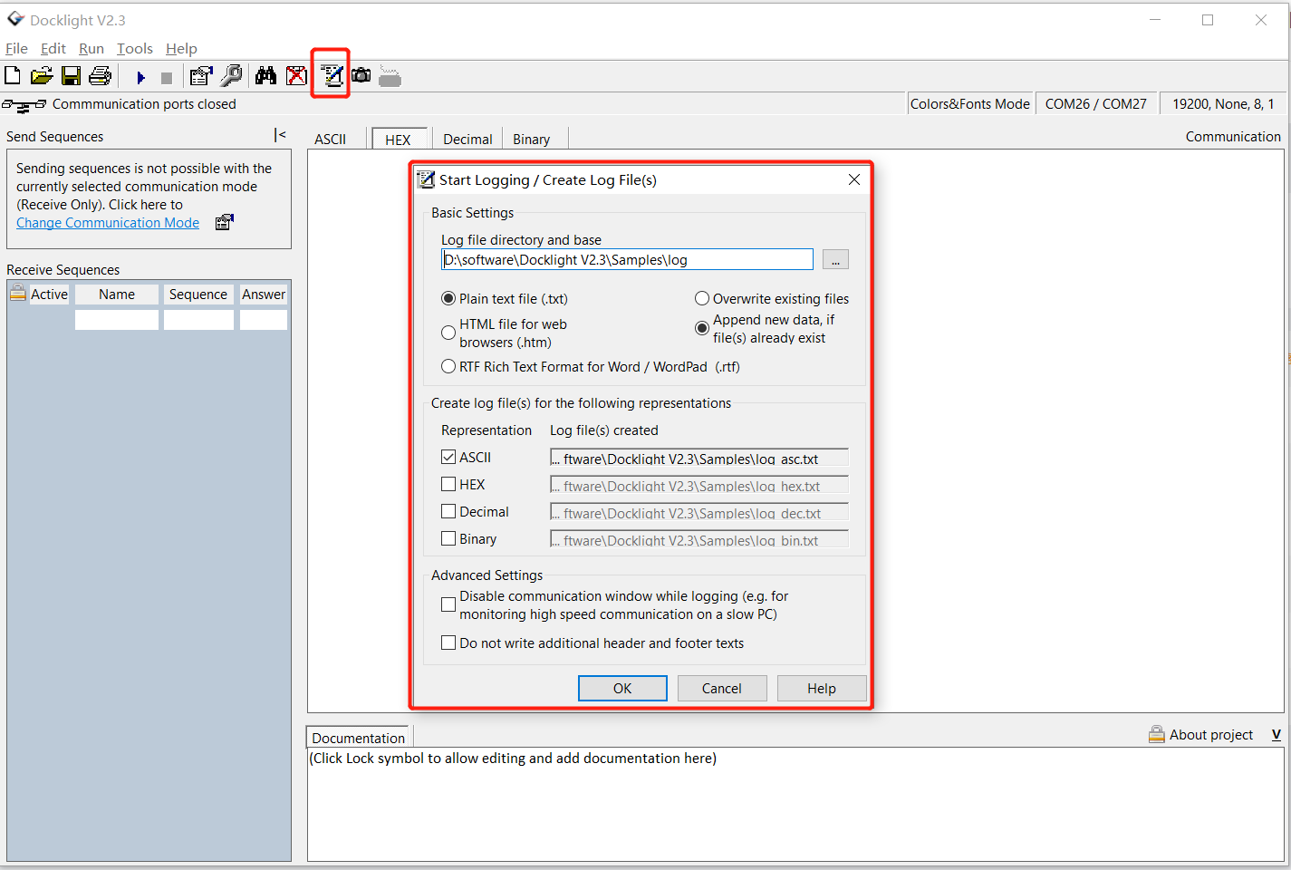
Task: Select the Documentation tab
Action: (359, 738)
